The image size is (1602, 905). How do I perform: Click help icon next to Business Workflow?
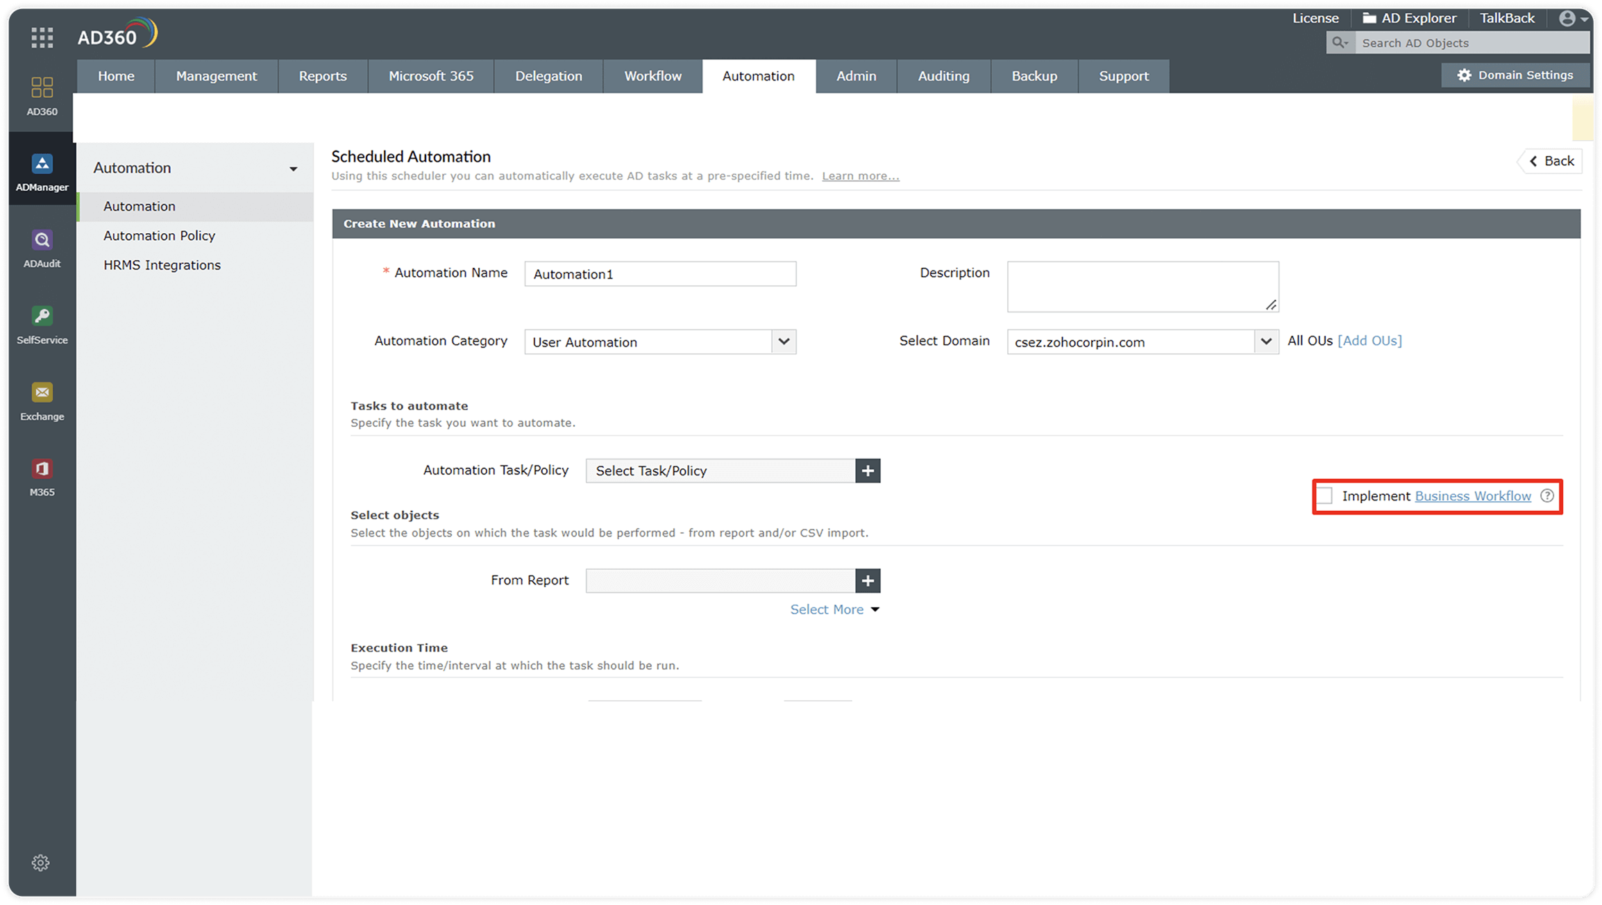coord(1546,496)
